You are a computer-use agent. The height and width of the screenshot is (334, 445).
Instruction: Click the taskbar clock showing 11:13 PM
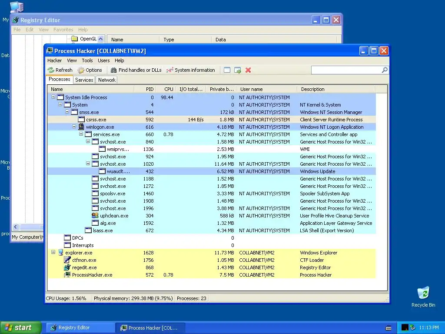coord(429,328)
